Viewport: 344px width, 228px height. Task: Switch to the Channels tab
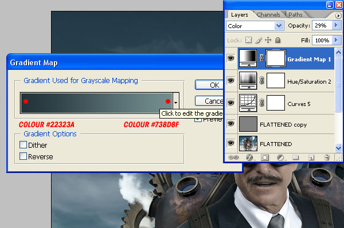(268, 15)
